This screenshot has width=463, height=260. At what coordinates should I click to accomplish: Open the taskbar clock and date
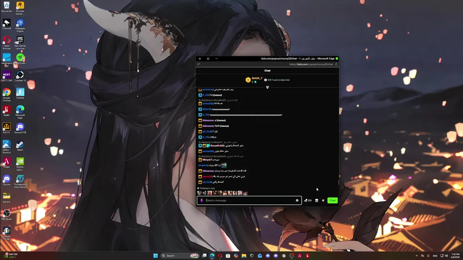coord(455,256)
